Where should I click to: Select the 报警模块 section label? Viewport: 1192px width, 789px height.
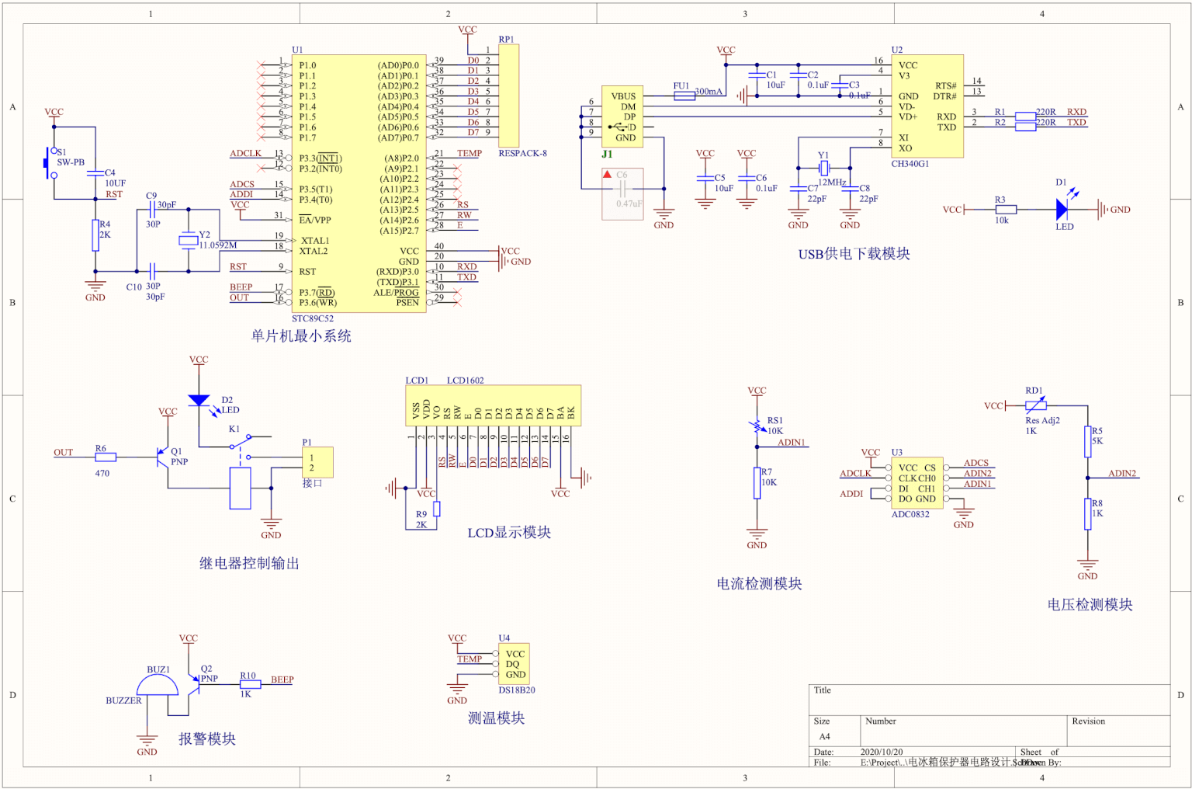coord(207,739)
